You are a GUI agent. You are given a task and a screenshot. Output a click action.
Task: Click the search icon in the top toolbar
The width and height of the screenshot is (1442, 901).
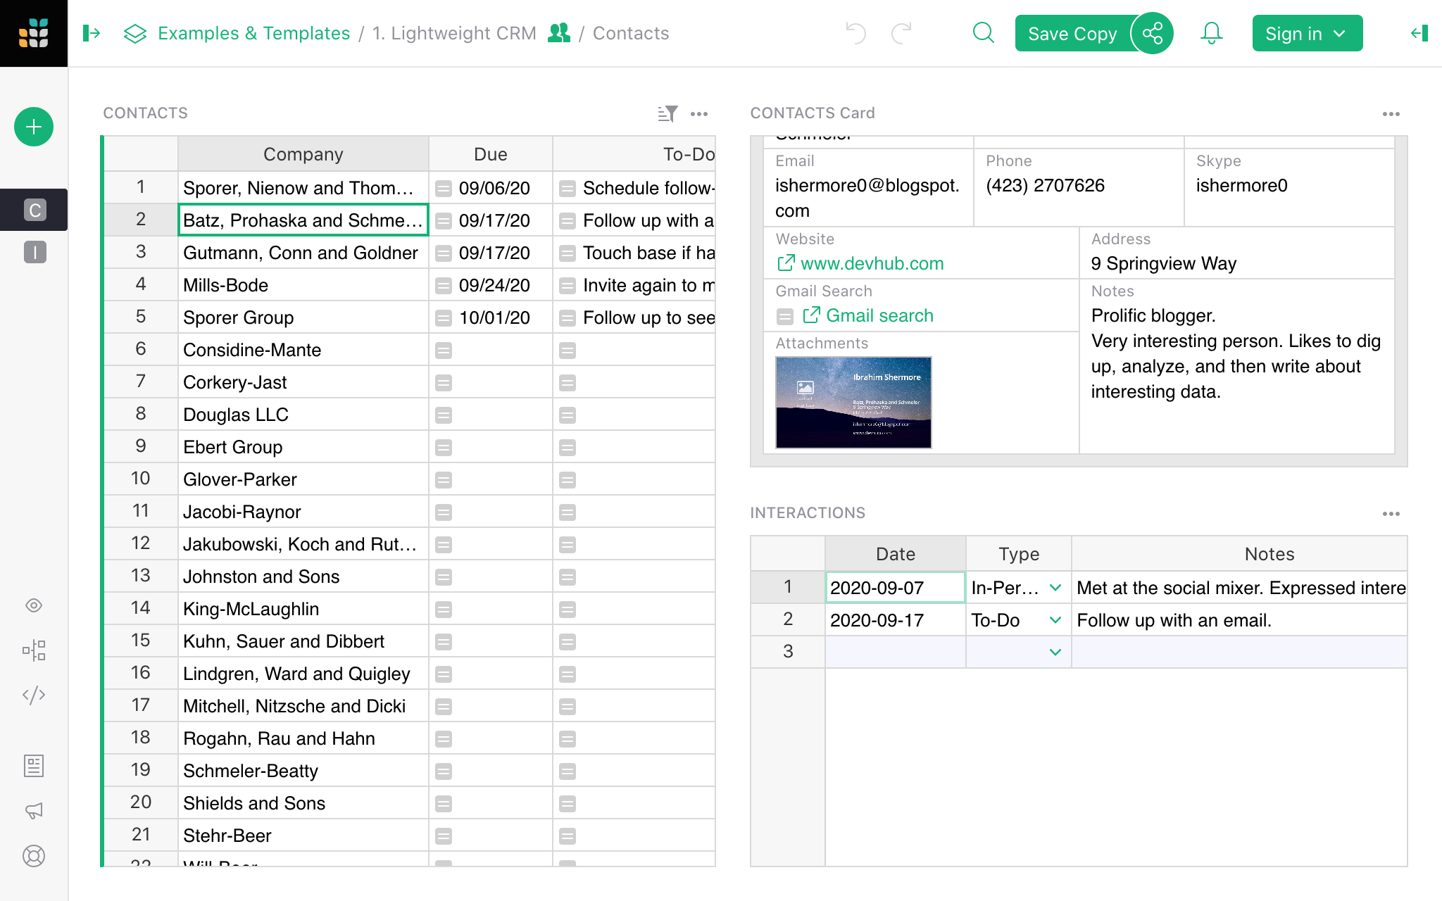click(983, 33)
